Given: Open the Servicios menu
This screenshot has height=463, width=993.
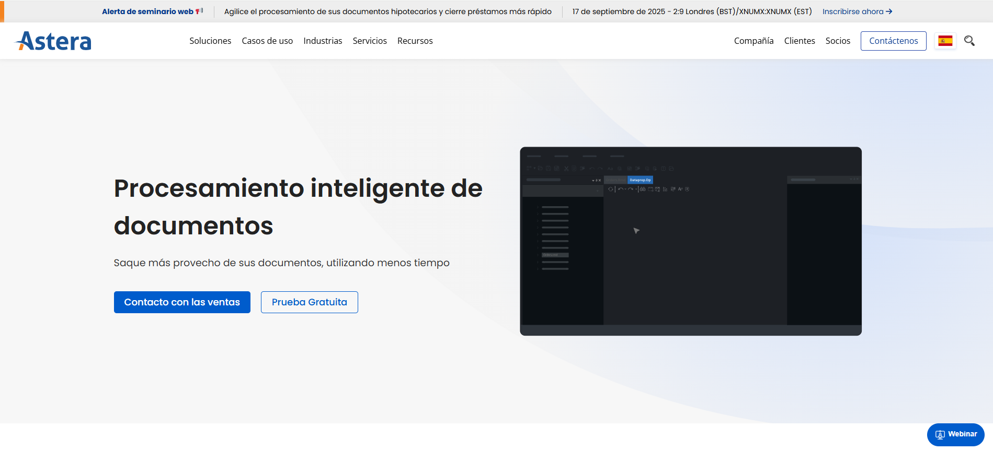Looking at the screenshot, I should click(x=370, y=41).
